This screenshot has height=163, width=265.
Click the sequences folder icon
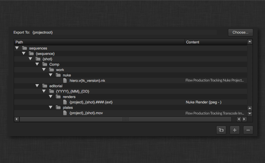24,48
